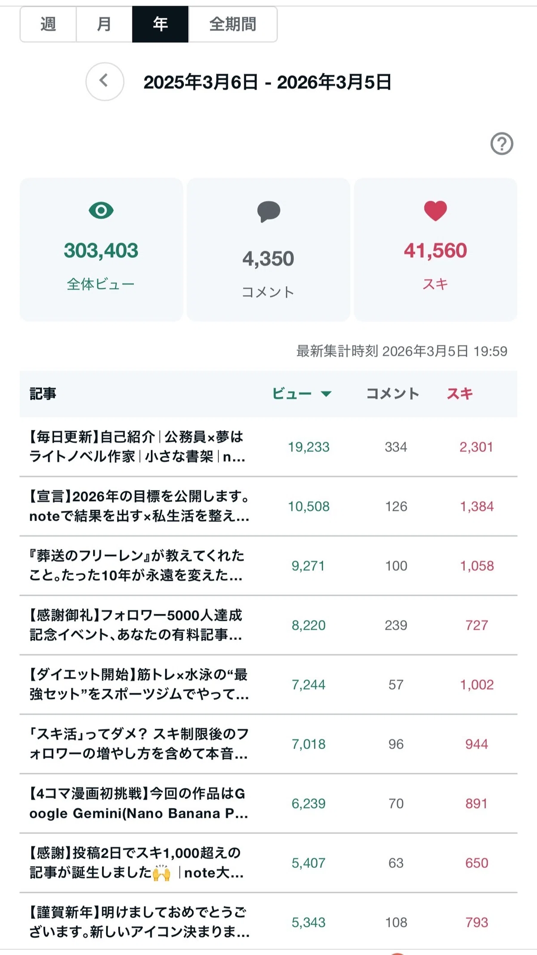537x955 pixels.
Task: Click the 全体ビュー 303,403 card
Action: (101, 249)
